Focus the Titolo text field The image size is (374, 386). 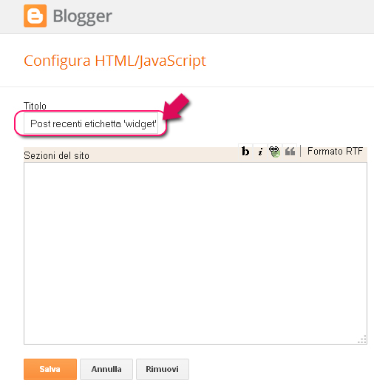(91, 123)
